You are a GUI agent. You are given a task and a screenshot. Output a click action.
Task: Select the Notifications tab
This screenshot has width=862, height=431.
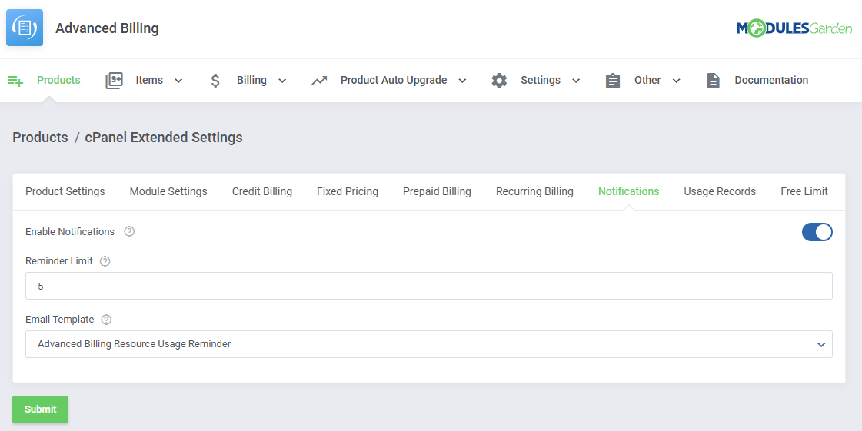(628, 191)
